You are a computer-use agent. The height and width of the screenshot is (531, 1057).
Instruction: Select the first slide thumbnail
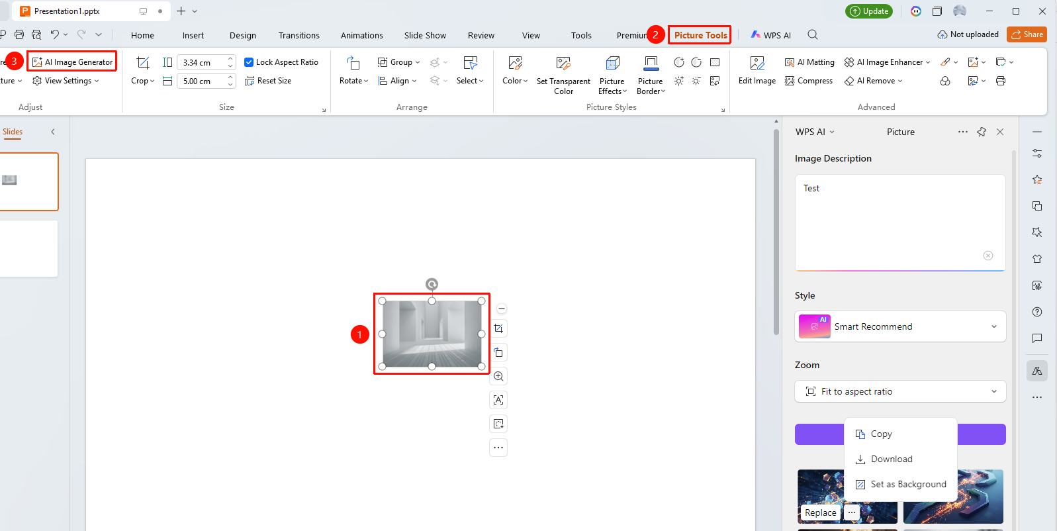(x=28, y=182)
